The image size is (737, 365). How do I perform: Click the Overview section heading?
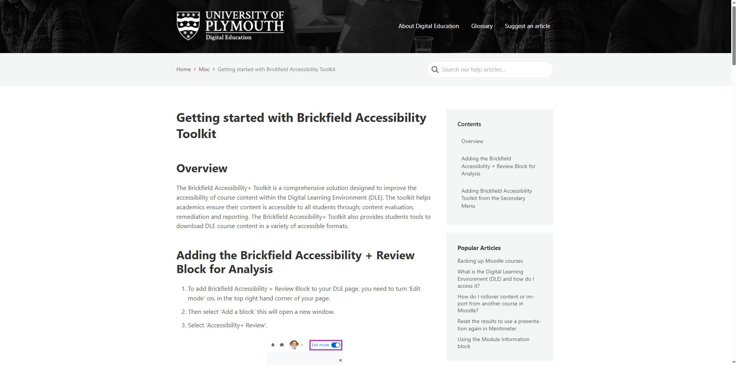click(202, 168)
